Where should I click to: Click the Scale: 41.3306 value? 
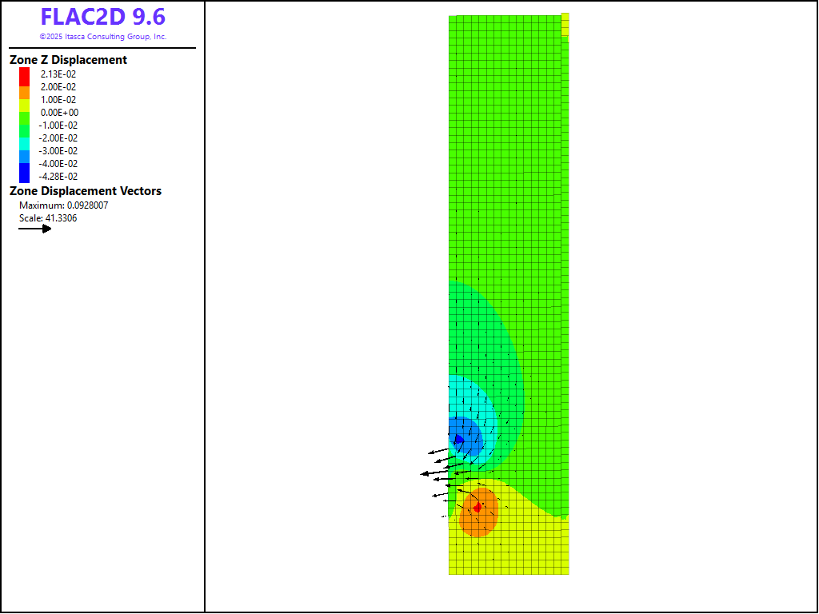click(x=48, y=218)
